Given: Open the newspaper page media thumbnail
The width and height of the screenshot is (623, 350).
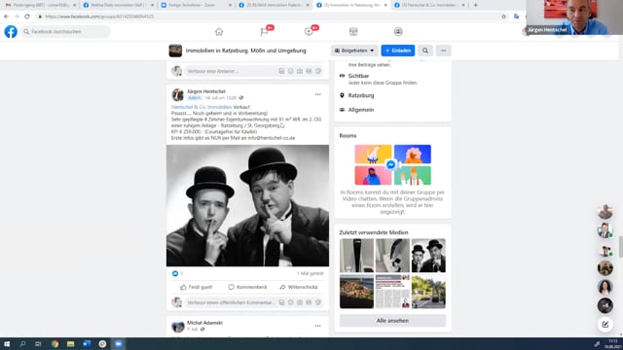Looking at the screenshot, I should click(392, 292).
